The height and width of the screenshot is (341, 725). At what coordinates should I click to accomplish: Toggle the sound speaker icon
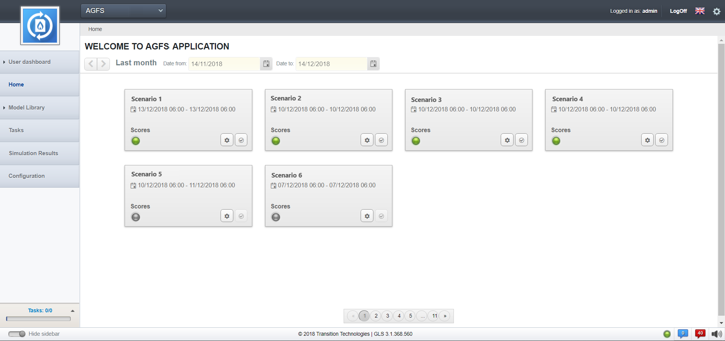[716, 334]
